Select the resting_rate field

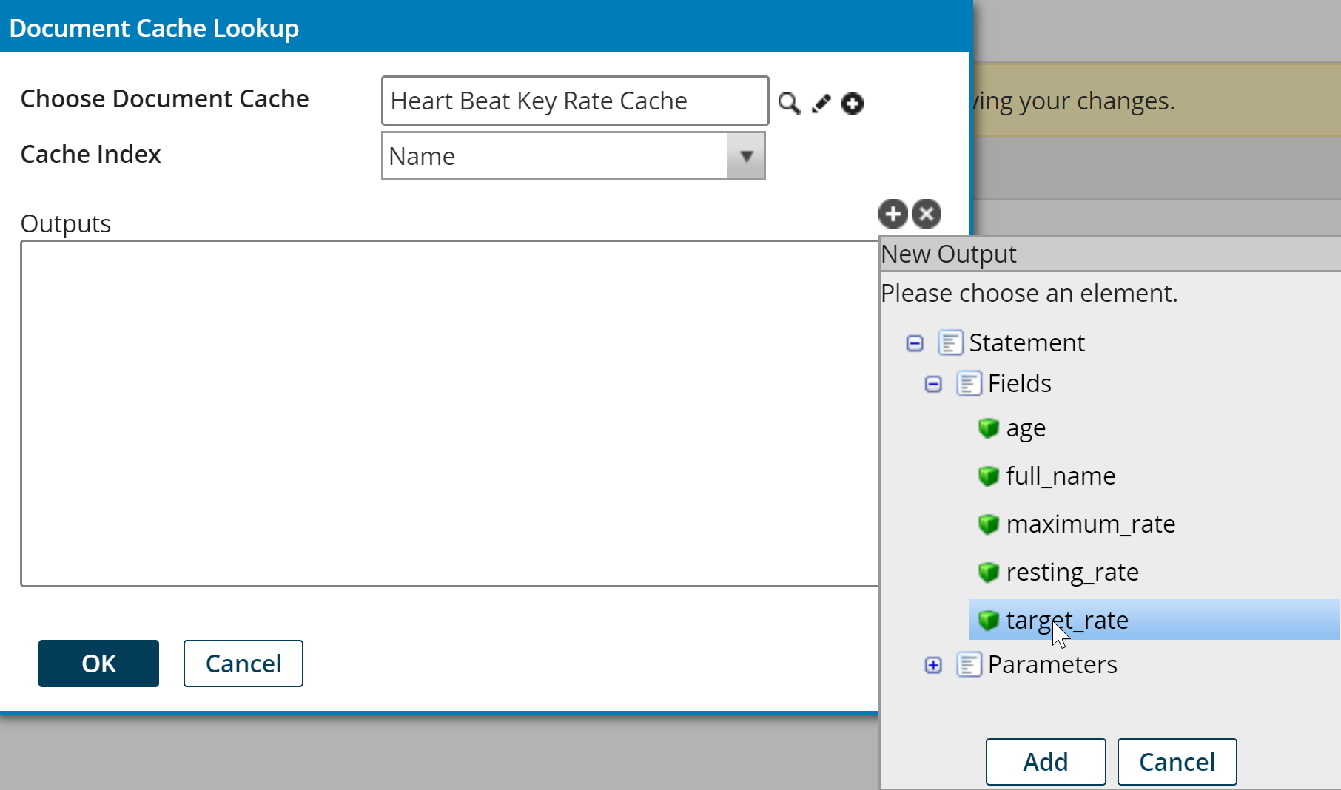(1072, 572)
